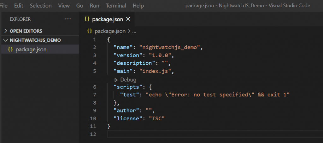Open the Edit menu

point(18,6)
